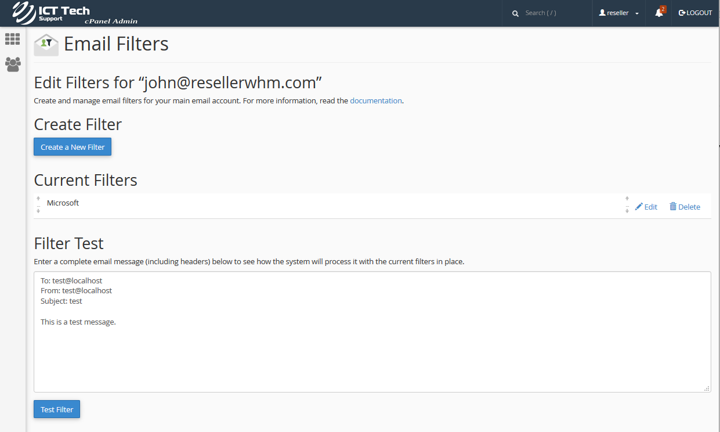Click the Delete text link for Microsoft
Viewport: 720px width, 432px height.
(689, 207)
